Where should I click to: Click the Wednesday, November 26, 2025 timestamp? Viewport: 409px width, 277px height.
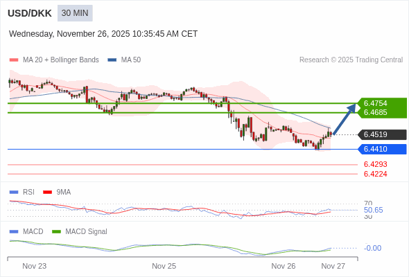click(103, 34)
